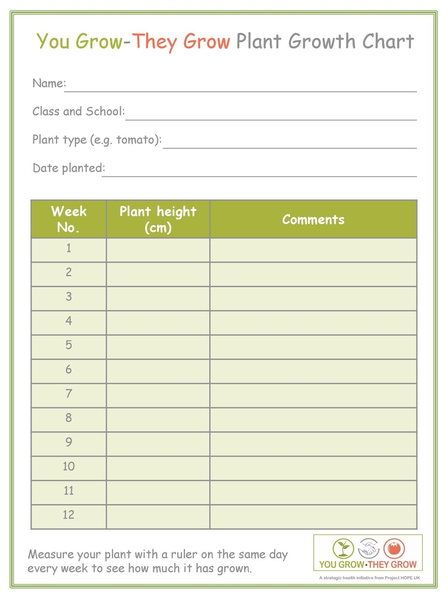Screen dimensions: 448x598
Task: Select the Comments column header
Action: (313, 219)
